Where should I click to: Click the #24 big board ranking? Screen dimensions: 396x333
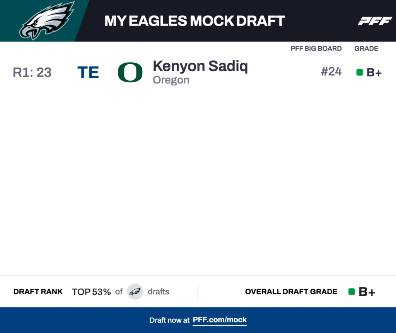[331, 72]
